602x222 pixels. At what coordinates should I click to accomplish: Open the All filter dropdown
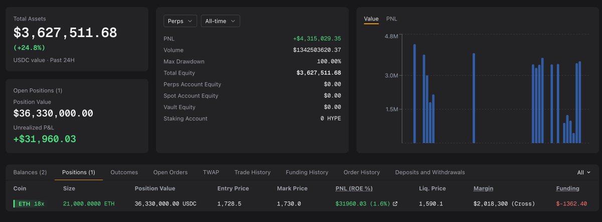pyautogui.click(x=583, y=172)
